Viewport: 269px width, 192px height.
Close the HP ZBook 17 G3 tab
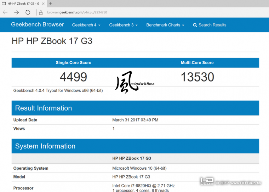[43, 4]
